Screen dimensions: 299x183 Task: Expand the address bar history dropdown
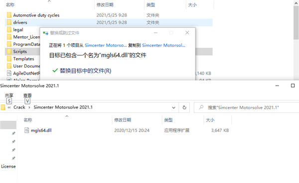174,108
